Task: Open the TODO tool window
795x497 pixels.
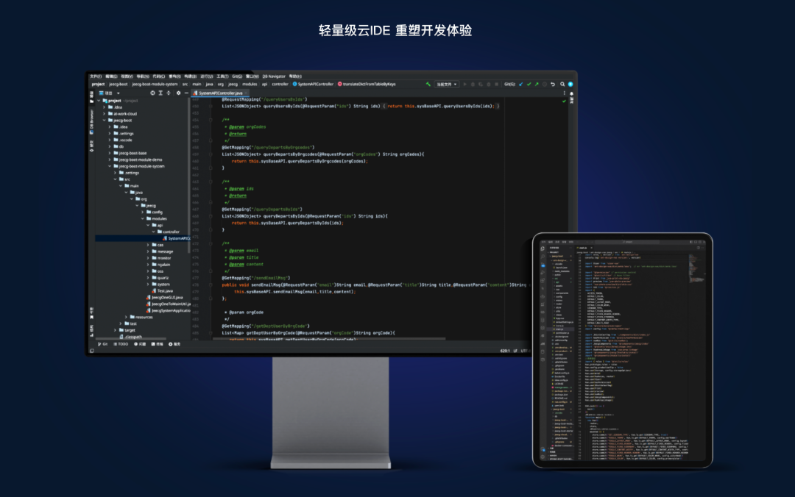Action: coord(121,344)
